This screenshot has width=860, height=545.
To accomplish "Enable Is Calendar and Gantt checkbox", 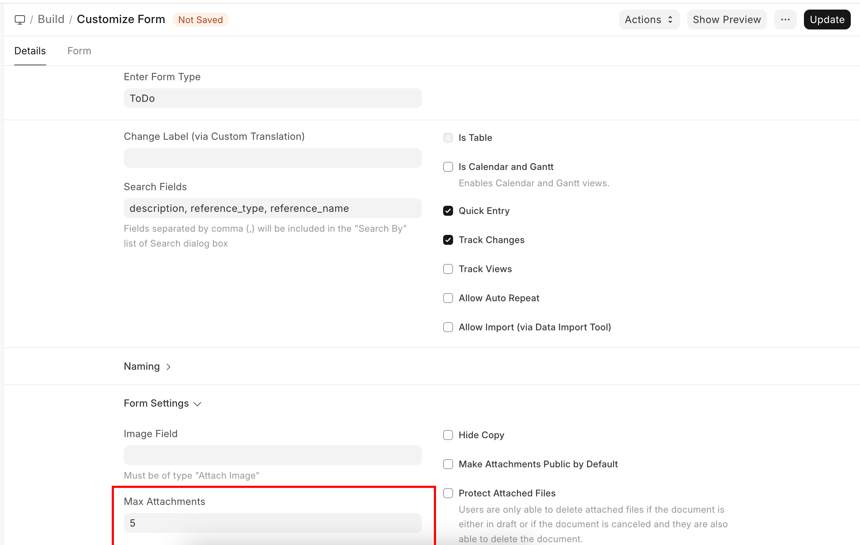I will coord(448,167).
